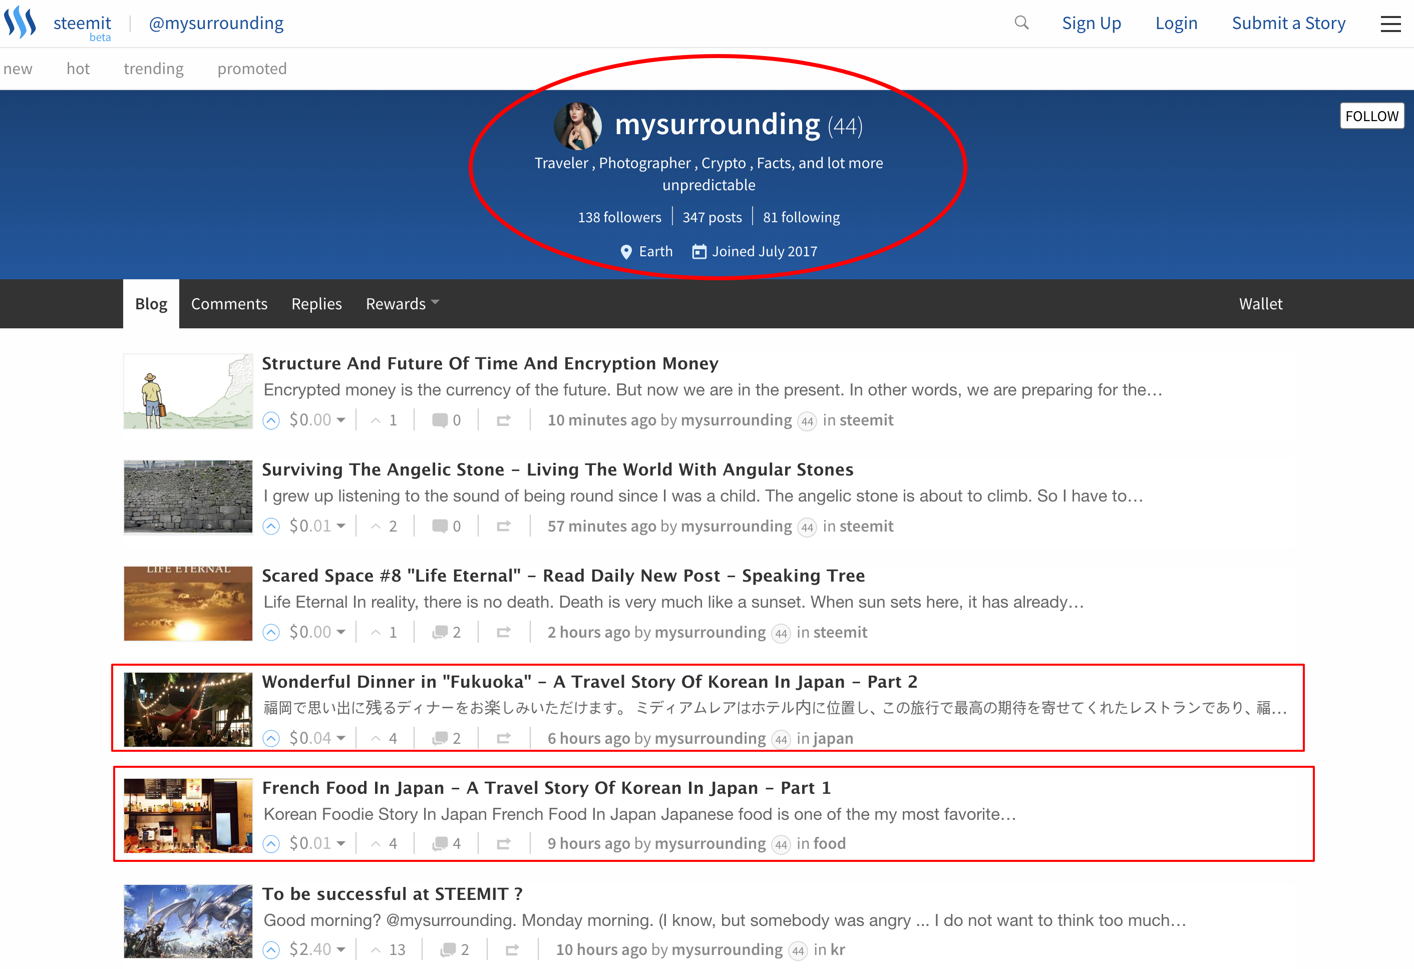
Task: Open the 'japan' tag link
Action: click(833, 738)
